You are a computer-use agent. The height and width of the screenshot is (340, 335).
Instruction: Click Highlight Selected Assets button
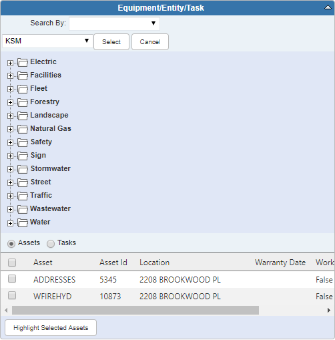point(51,328)
